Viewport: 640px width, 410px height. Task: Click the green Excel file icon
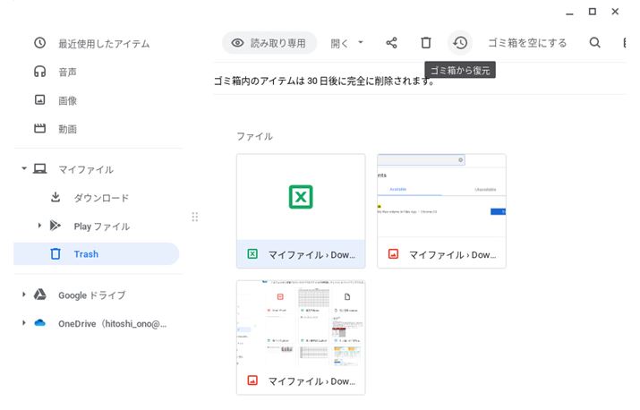[300, 197]
